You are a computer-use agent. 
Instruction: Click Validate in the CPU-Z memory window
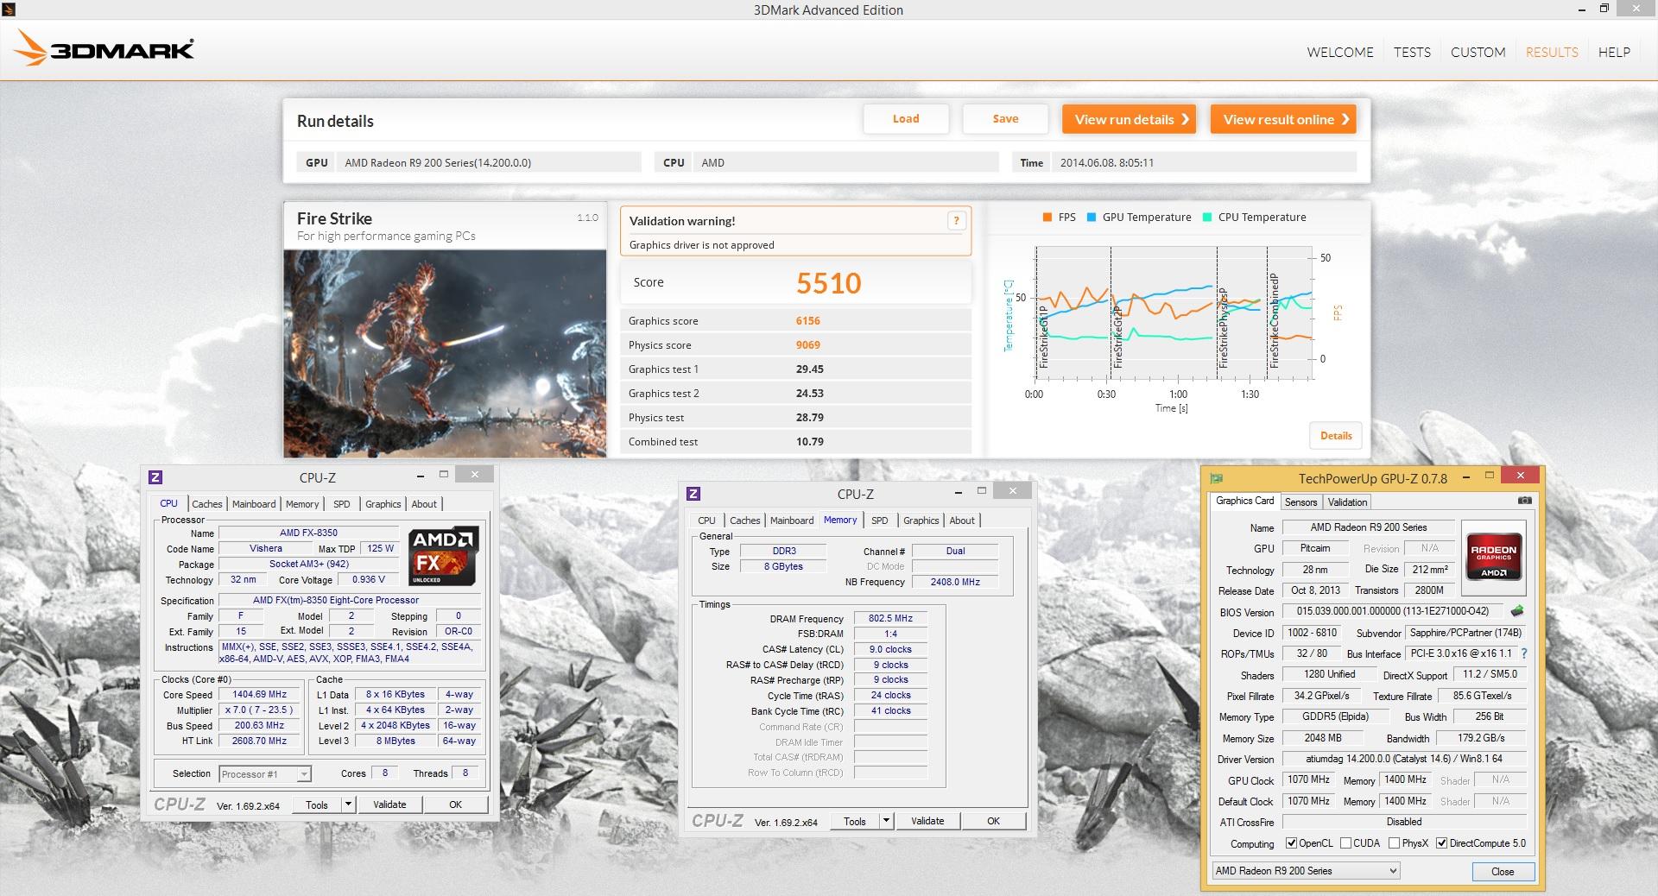coord(927,821)
